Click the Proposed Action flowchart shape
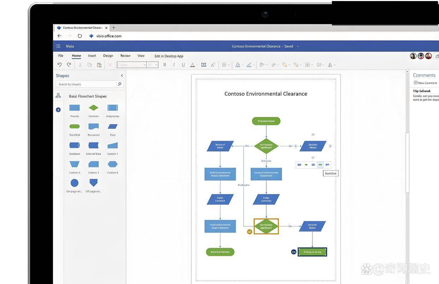The width and height of the screenshot is (439, 284). click(x=266, y=121)
